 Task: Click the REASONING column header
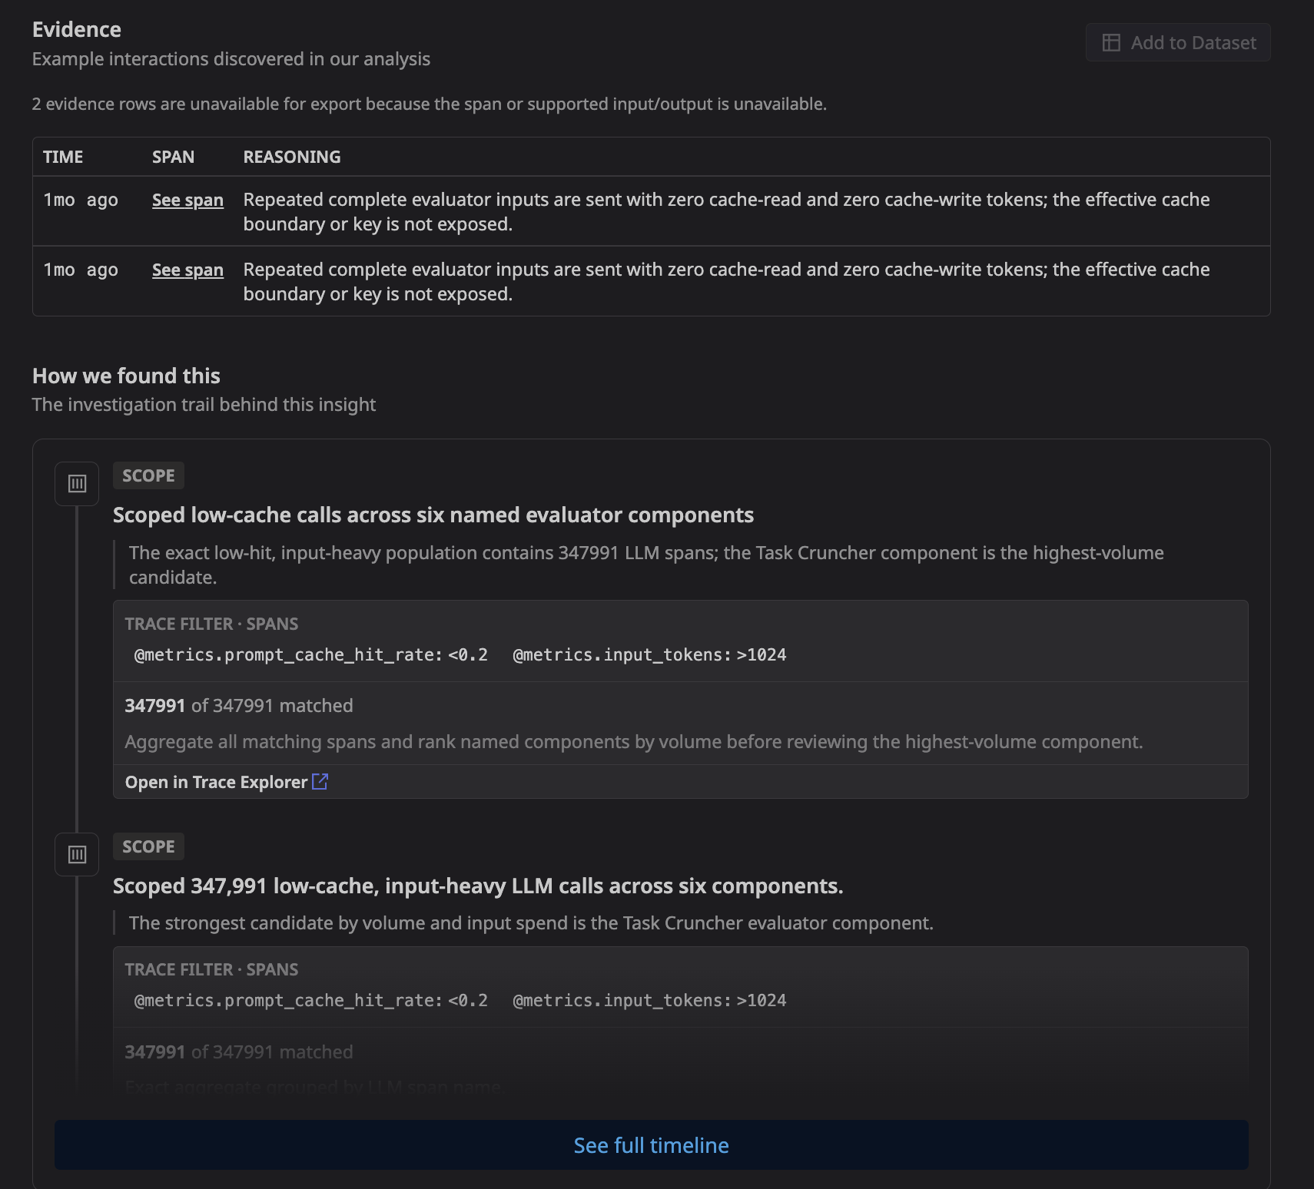point(292,157)
